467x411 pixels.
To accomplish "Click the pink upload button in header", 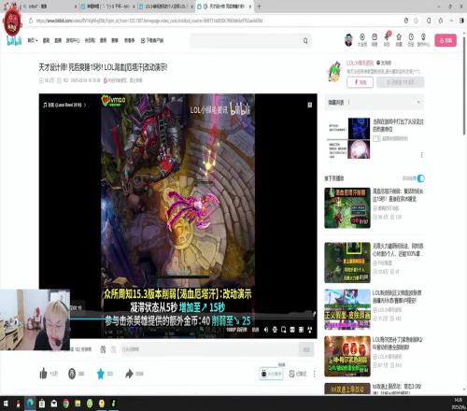I will point(446,40).
